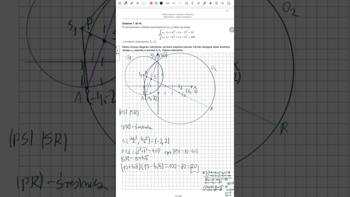Screen dimensions: 350x197
Task: Tap the round gray pencil edit button
Action: click(x=232, y=30)
